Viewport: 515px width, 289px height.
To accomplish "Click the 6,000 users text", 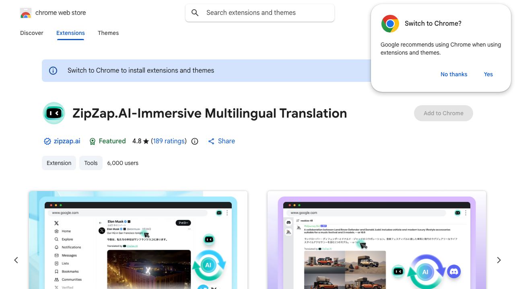I will point(123,163).
